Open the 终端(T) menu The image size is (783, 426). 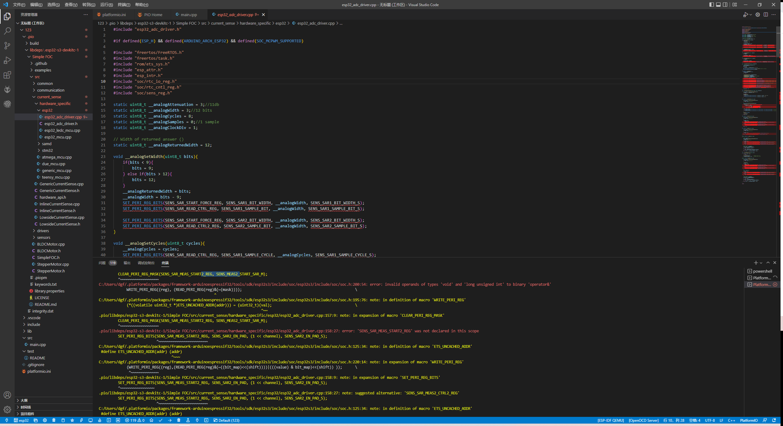coord(124,5)
